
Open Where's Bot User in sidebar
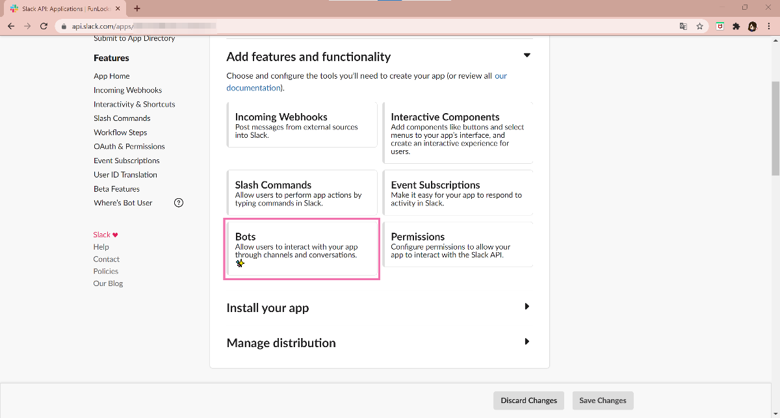click(123, 203)
